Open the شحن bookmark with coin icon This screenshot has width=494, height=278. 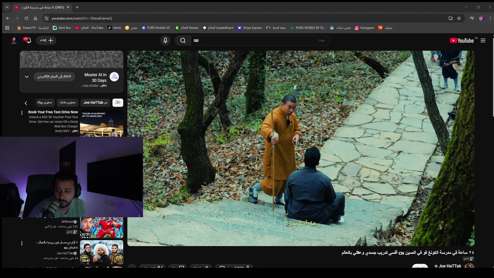click(131, 28)
